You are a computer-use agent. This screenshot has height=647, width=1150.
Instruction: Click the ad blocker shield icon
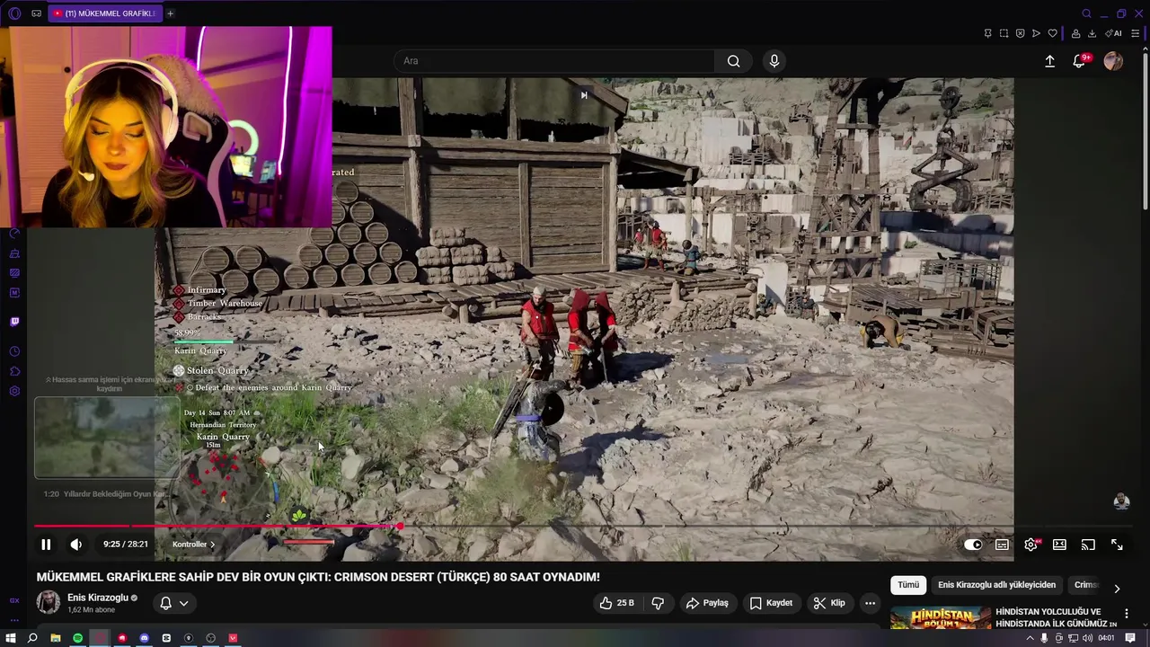pyautogui.click(x=1020, y=33)
